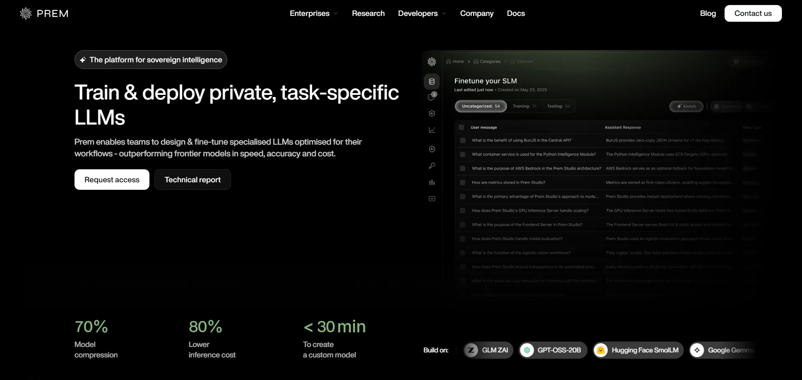Switch to the Training: 21 tab
The width and height of the screenshot is (802, 380).
point(524,106)
